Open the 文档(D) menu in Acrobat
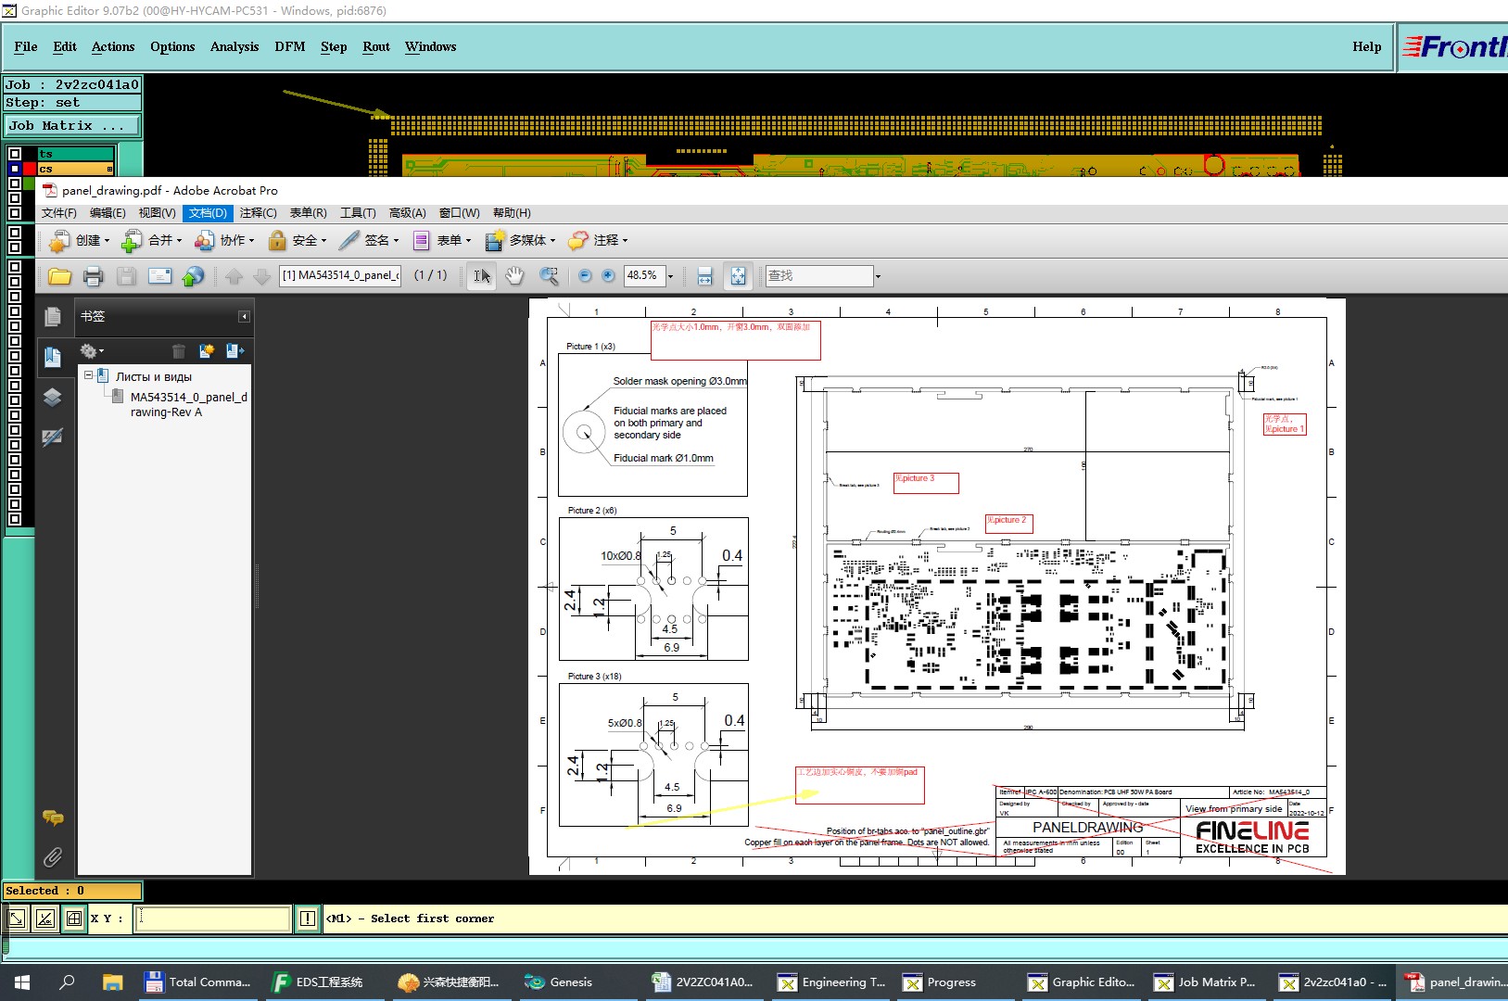The width and height of the screenshot is (1508, 1001). point(208,213)
